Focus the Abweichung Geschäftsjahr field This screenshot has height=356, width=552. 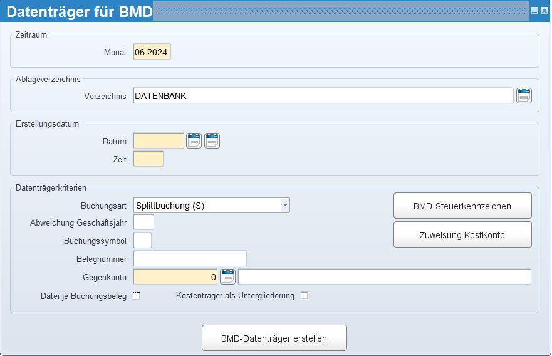pos(143,223)
